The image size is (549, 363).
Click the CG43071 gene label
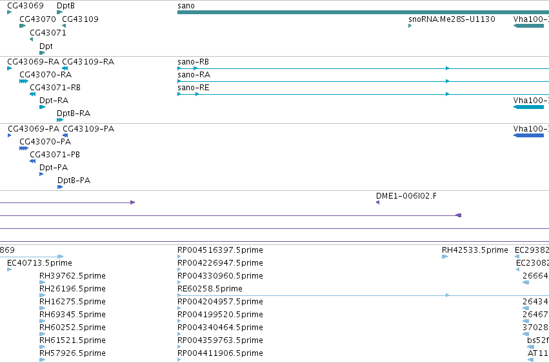48,32
